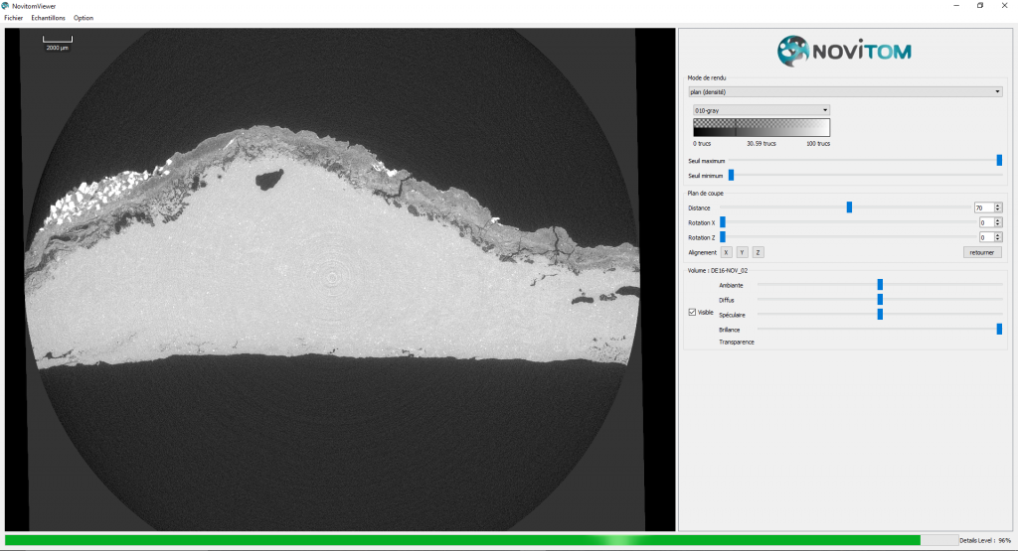Open the Echantillons menu
Viewport: 1018px width, 551px height.
click(x=48, y=18)
